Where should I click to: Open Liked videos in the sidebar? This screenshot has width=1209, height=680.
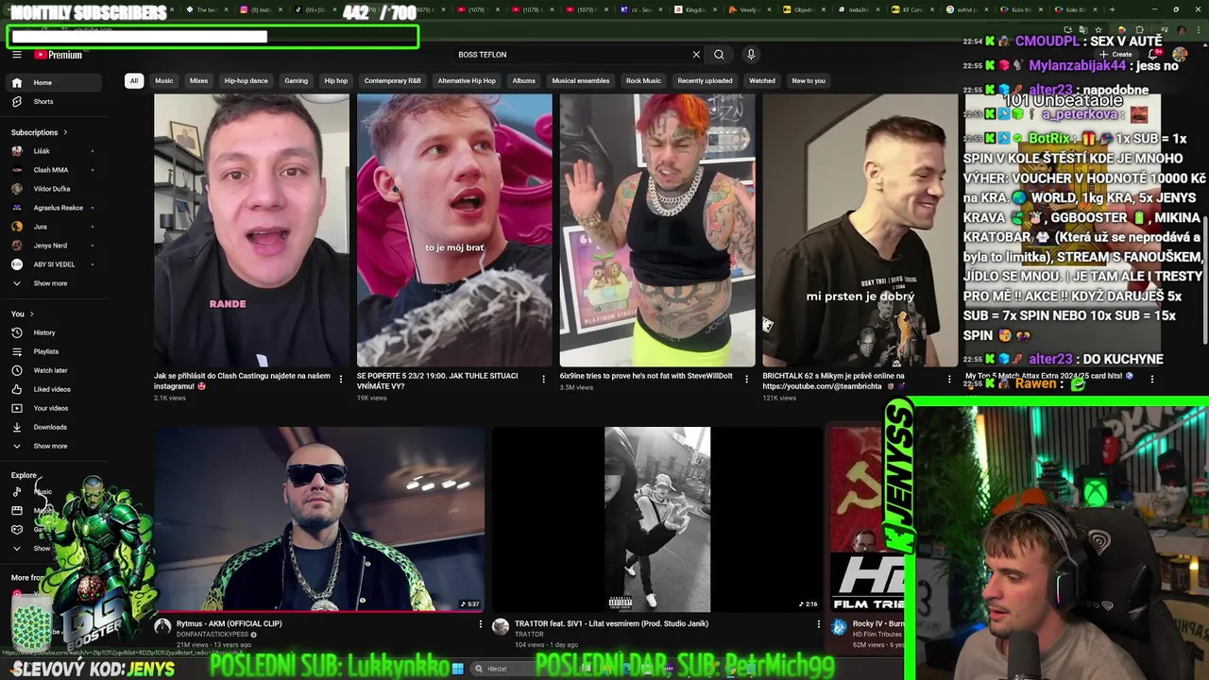tap(55, 389)
